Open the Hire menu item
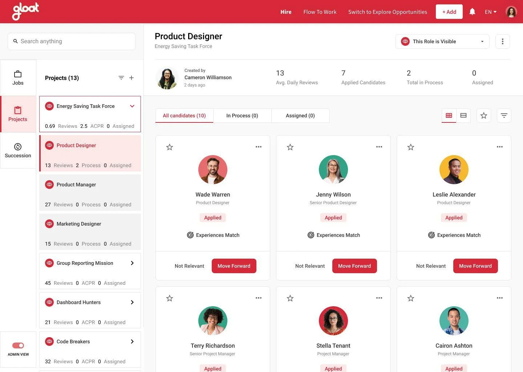523x372 pixels. tap(286, 12)
